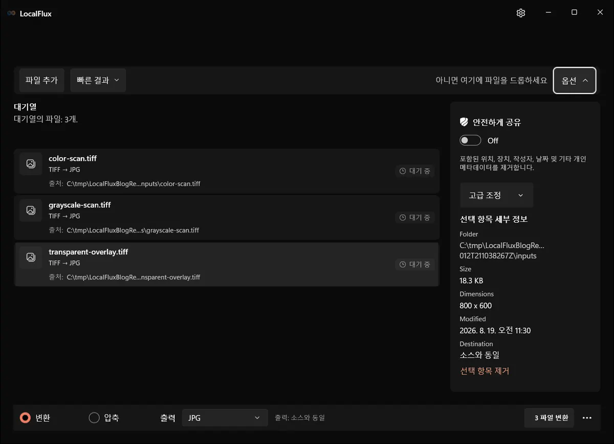Click the 대기열의 파일: 3개. text
Image resolution: width=614 pixels, height=444 pixels.
pyautogui.click(x=46, y=119)
